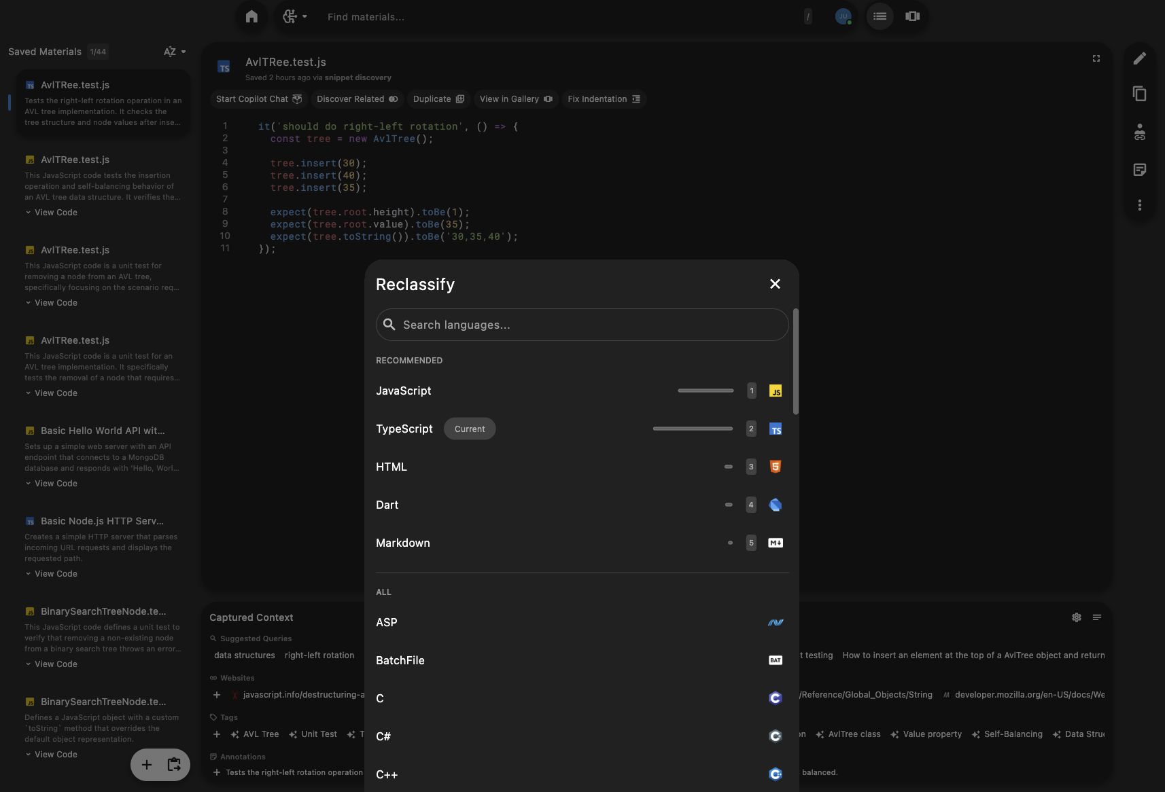This screenshot has height=792, width=1165.
Task: Add a website with plus icon
Action: [x=217, y=695]
